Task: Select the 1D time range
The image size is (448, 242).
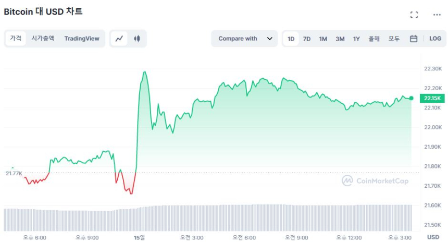Action: tap(291, 39)
